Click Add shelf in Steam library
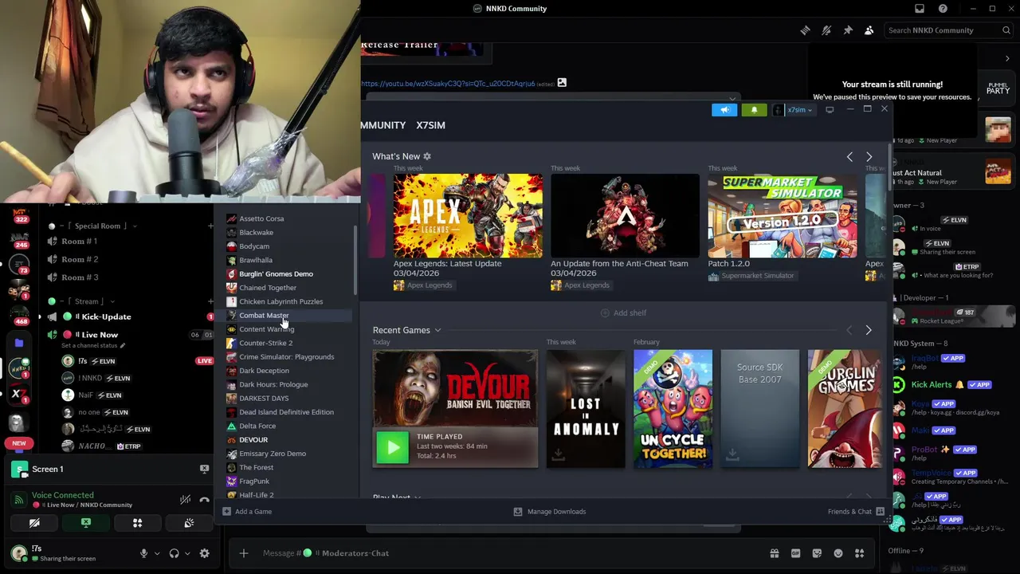 (x=623, y=313)
